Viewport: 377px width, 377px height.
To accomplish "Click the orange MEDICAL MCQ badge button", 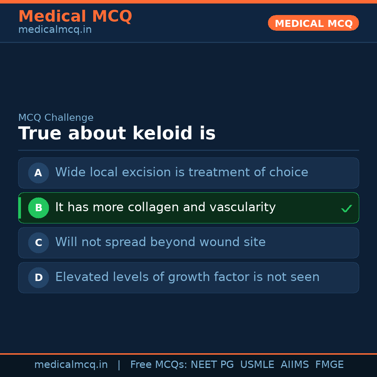I will click(313, 23).
